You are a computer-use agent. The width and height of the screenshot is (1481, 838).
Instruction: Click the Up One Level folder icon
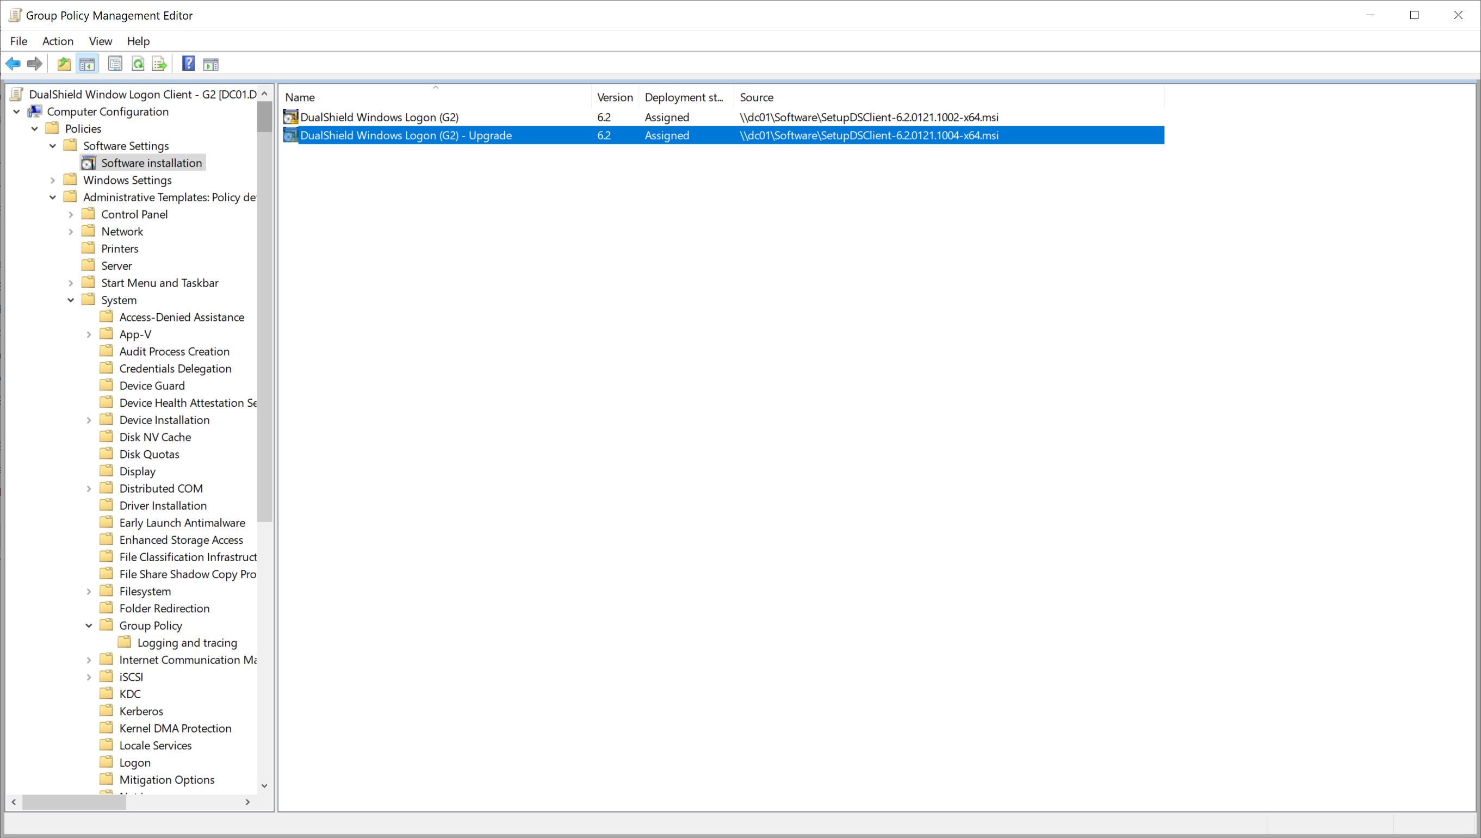point(64,64)
